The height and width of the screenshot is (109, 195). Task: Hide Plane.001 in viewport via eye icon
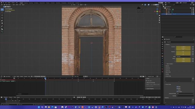[192, 14]
